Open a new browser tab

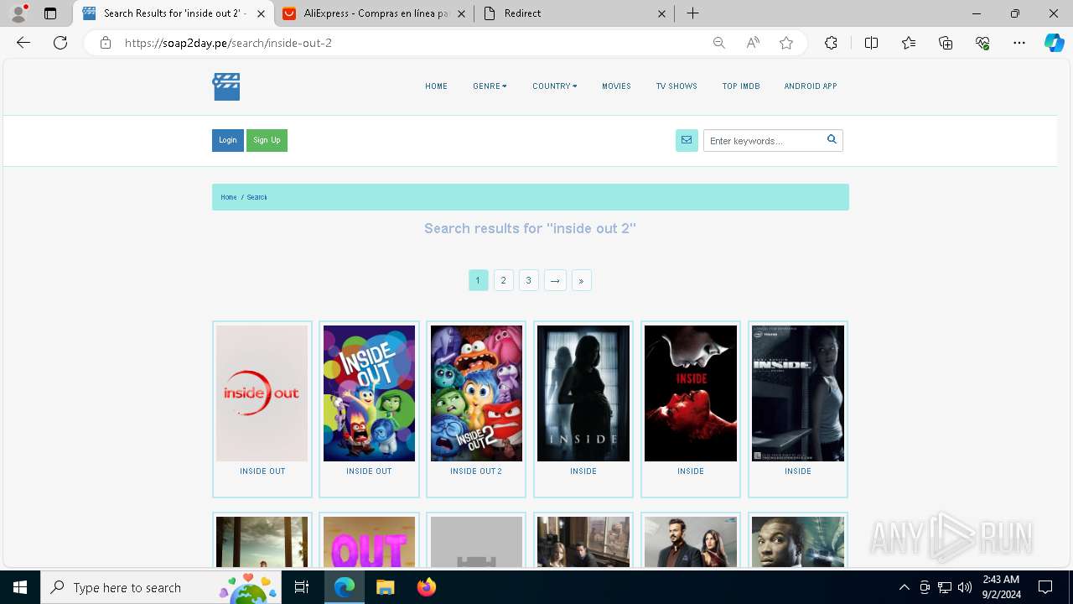(692, 13)
